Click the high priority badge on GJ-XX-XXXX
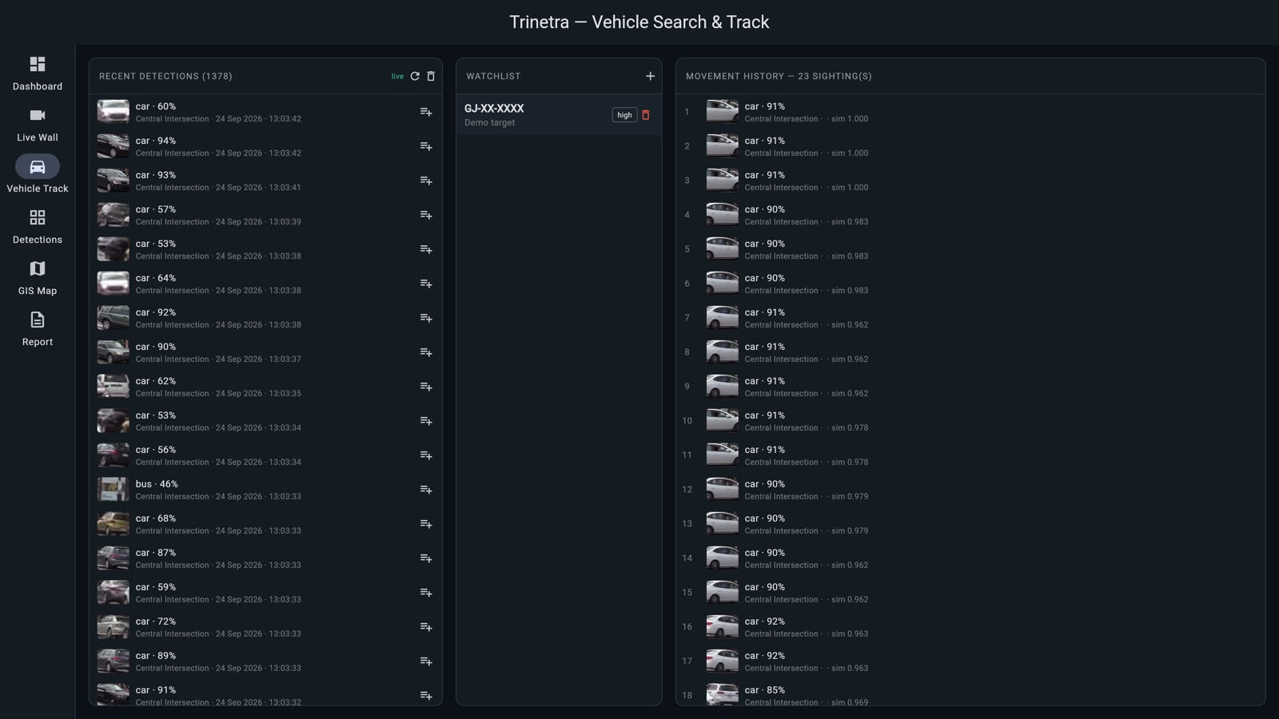The image size is (1279, 719). click(x=624, y=115)
